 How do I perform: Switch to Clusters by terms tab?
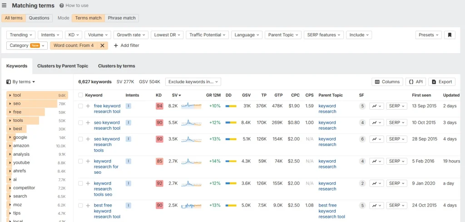[x=117, y=66]
